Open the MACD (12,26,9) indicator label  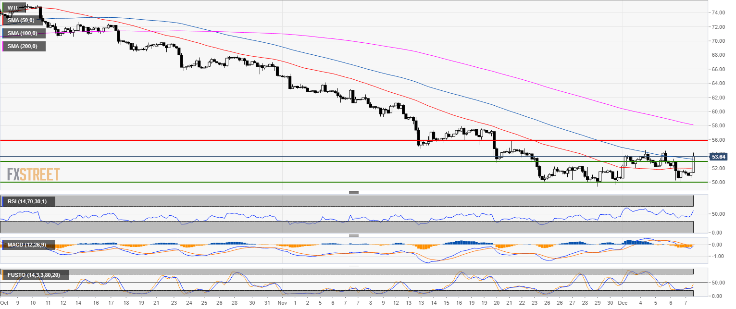point(27,245)
